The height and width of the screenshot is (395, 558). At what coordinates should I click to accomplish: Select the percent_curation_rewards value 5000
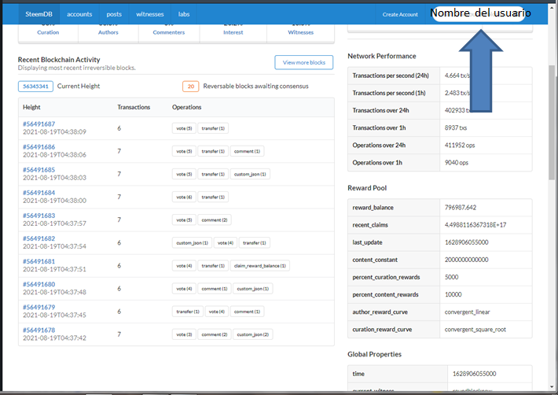(x=452, y=277)
